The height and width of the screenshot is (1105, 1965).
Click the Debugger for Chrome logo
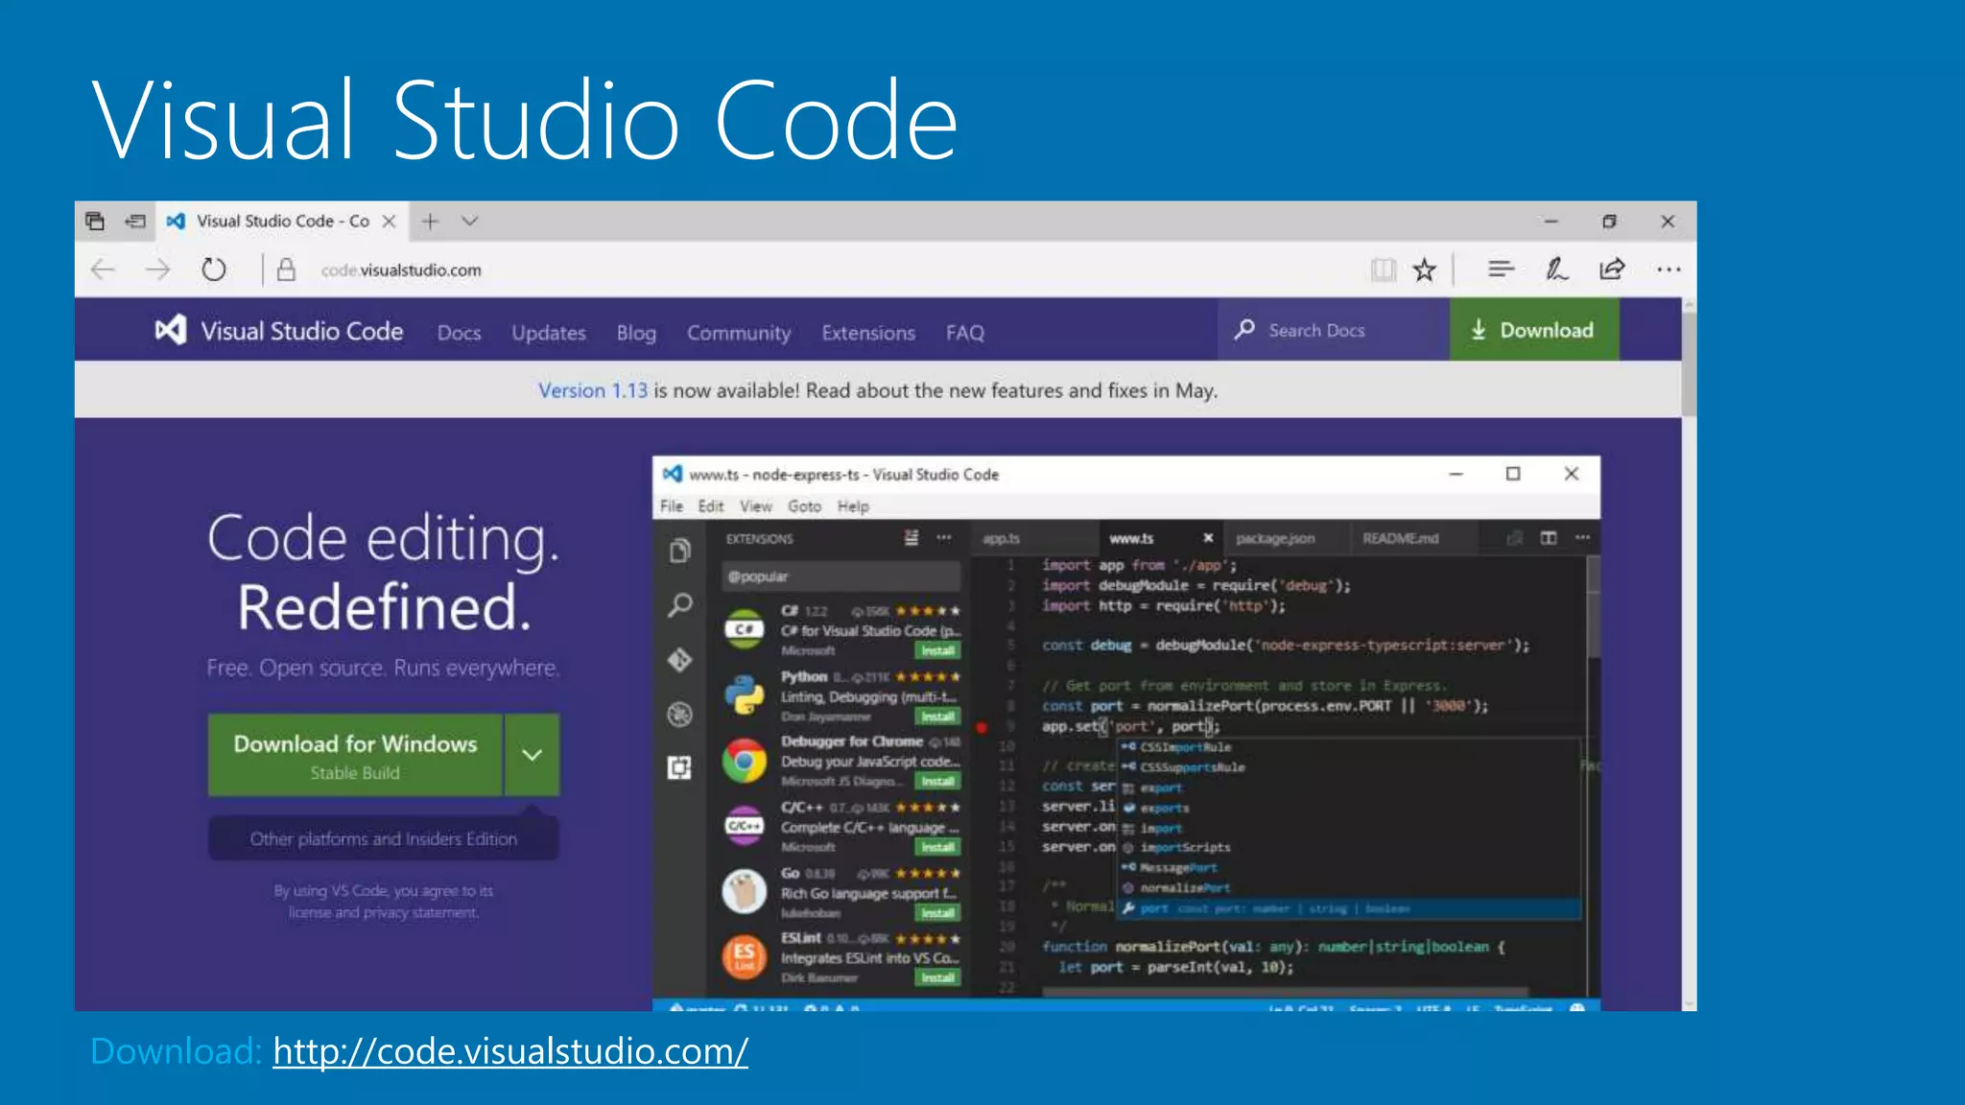pos(745,762)
